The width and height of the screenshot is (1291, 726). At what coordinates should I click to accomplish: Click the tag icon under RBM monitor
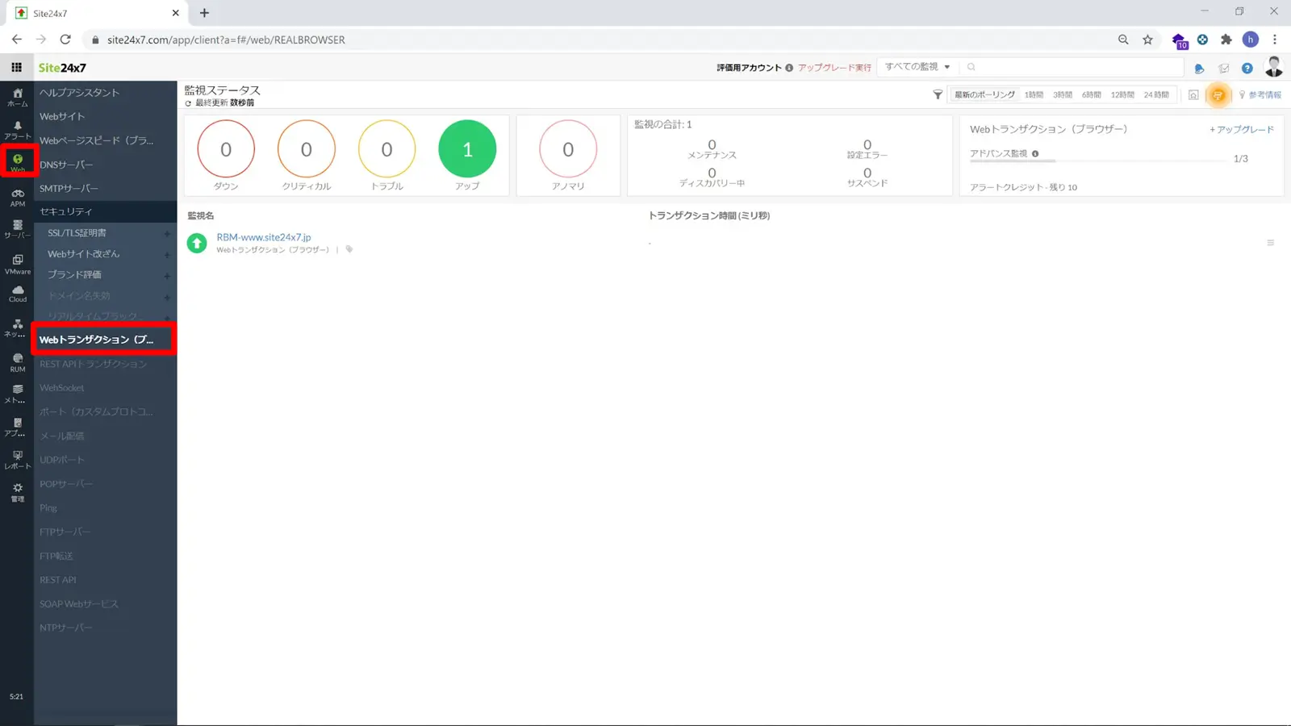349,249
